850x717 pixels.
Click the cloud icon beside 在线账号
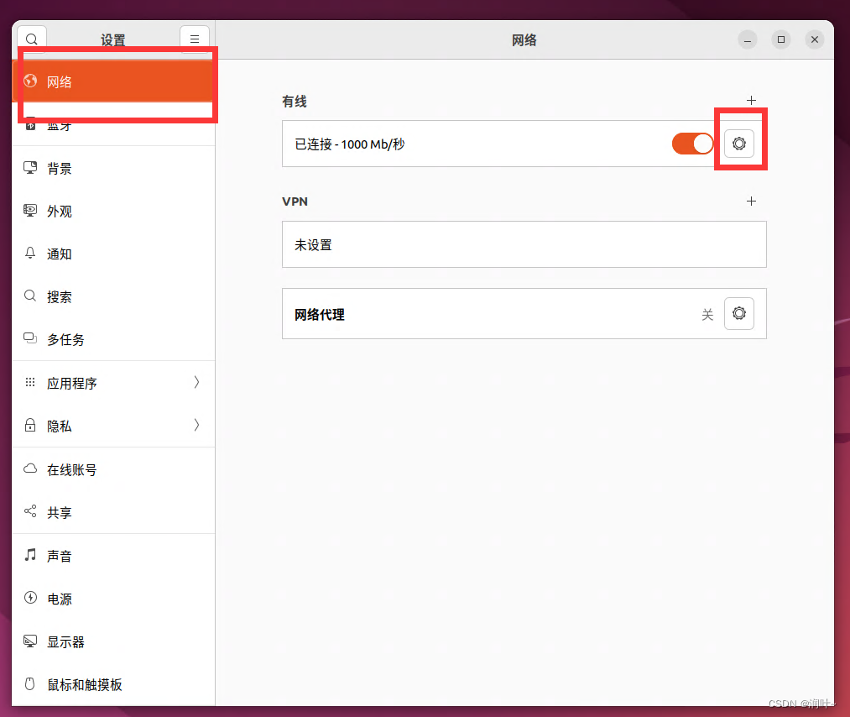pyautogui.click(x=30, y=468)
